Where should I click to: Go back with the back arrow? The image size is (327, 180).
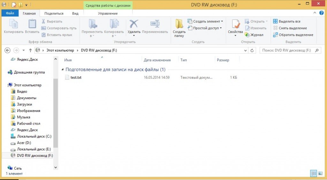pyautogui.click(x=8, y=50)
